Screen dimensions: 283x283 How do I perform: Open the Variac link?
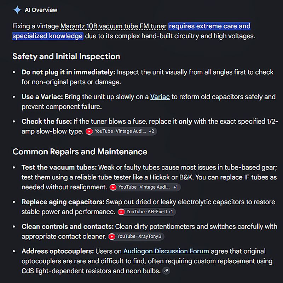(x=160, y=97)
